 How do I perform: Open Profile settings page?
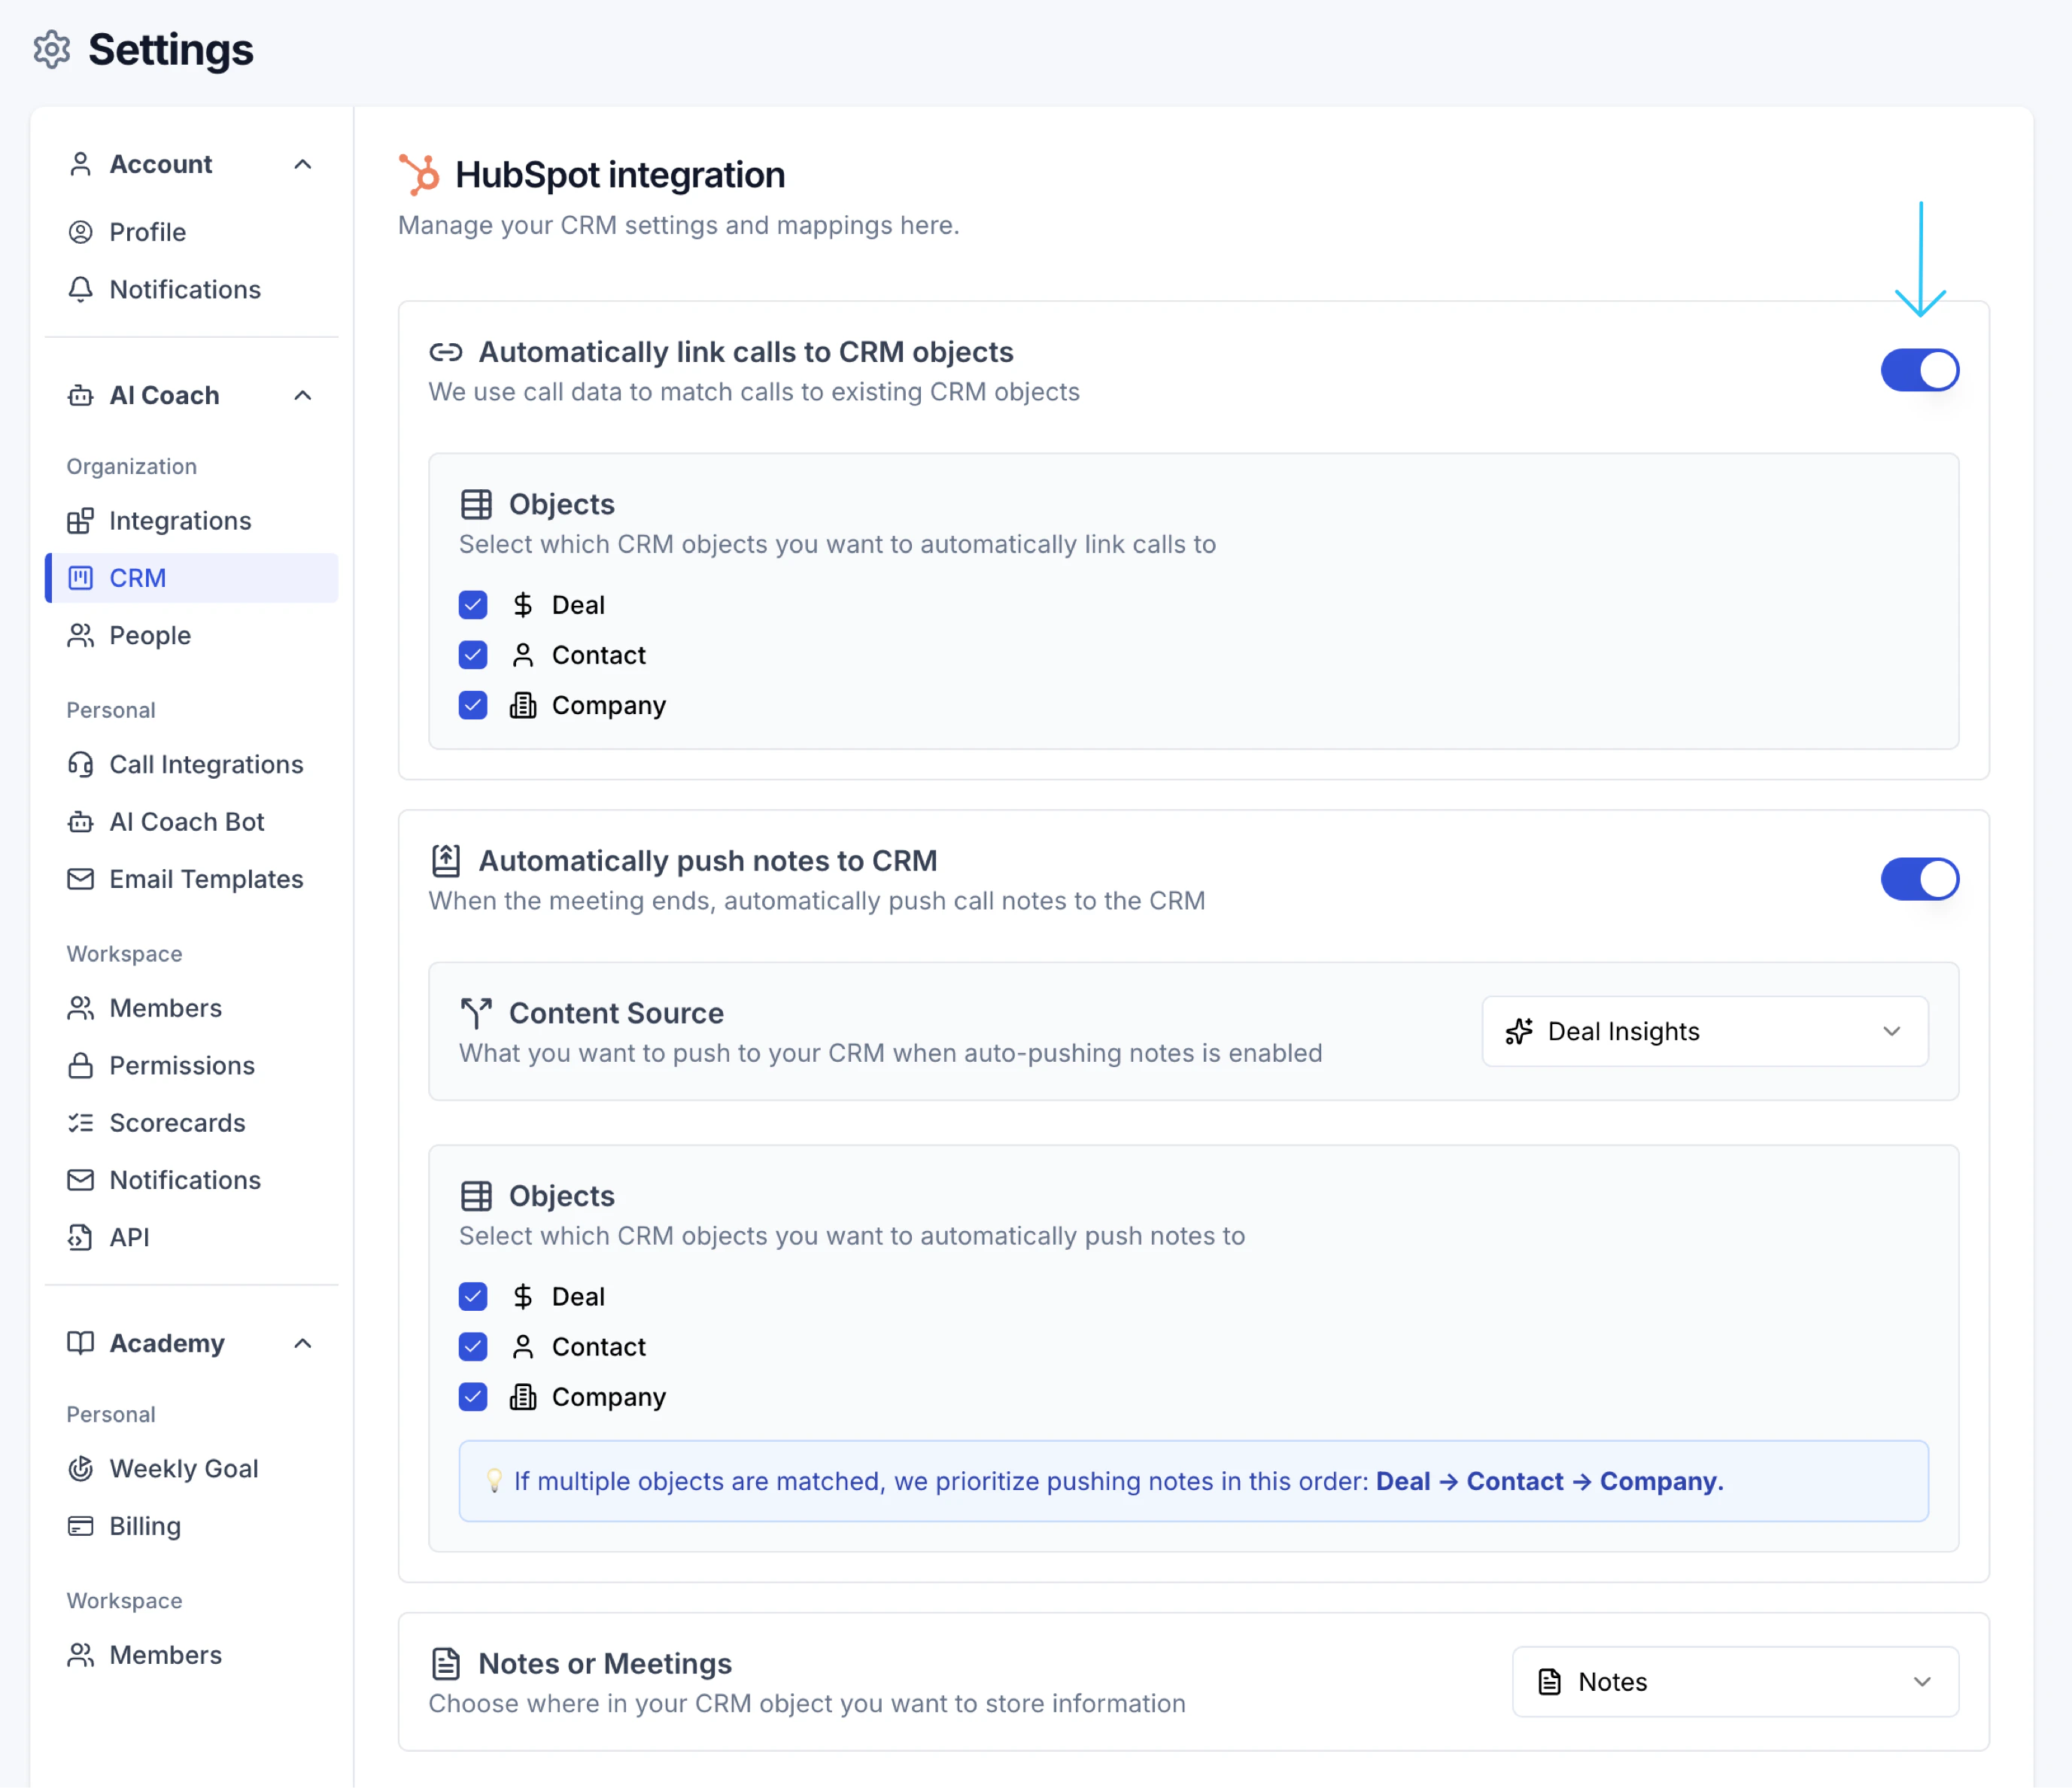pyautogui.click(x=191, y=232)
